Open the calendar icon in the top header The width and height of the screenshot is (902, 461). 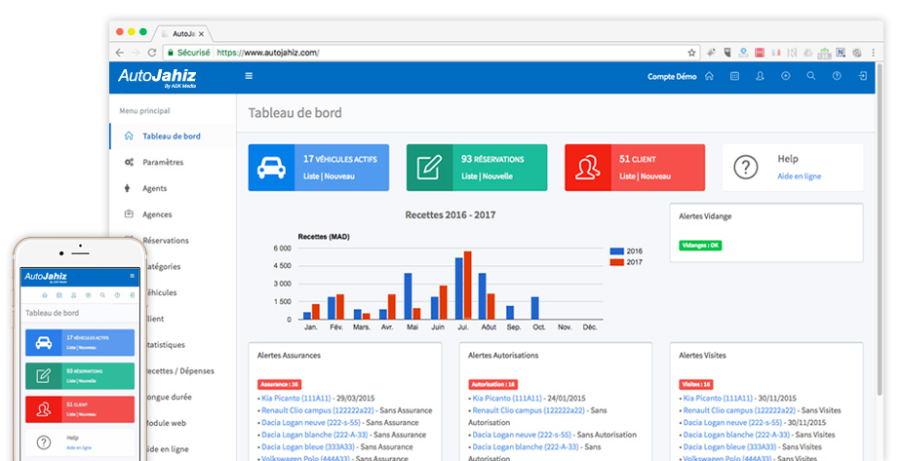point(734,76)
